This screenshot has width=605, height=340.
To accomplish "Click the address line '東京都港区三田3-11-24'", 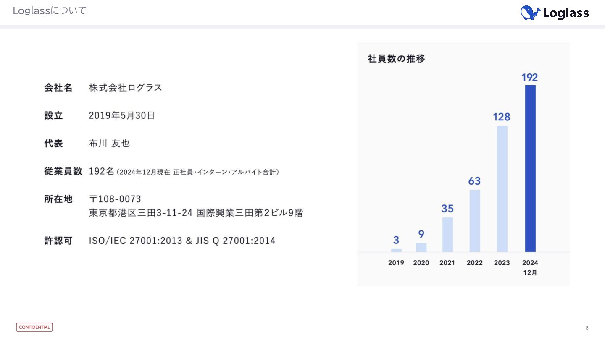I will click(141, 213).
